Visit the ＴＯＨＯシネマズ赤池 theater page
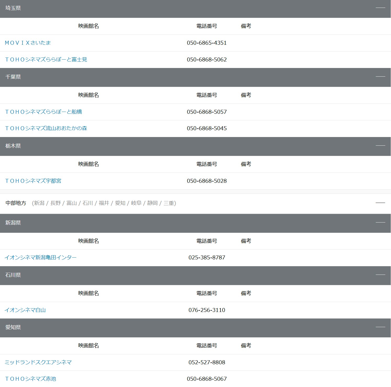 31,379
